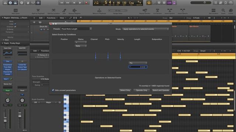The image size is (236, 132).
Task: Click the Bus 1 send slot
Action: tap(6, 79)
